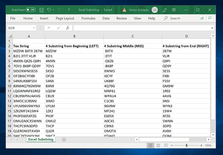This screenshot has height=155, width=223.
Task: Click cell 'QD9Y'
Action: click(x=186, y=66)
